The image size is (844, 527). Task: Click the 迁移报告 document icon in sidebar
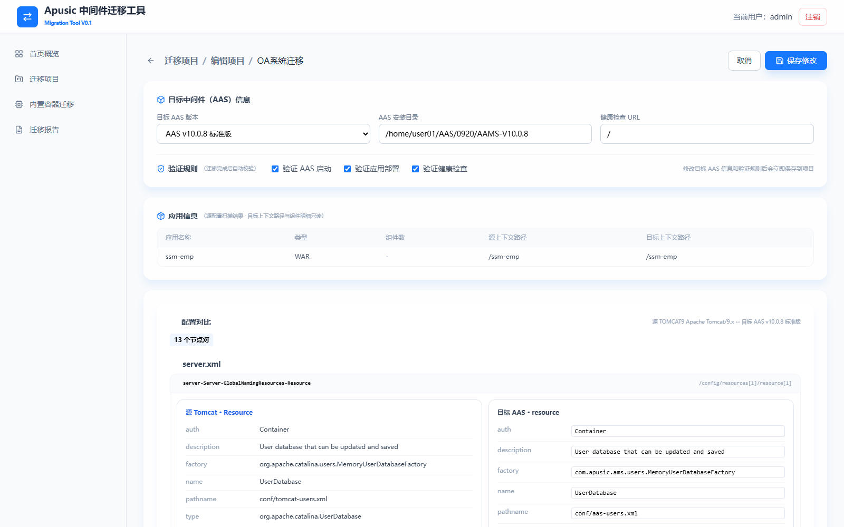(19, 130)
